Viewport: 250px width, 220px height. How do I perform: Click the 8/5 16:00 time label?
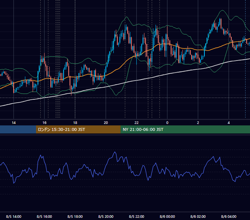(44, 216)
